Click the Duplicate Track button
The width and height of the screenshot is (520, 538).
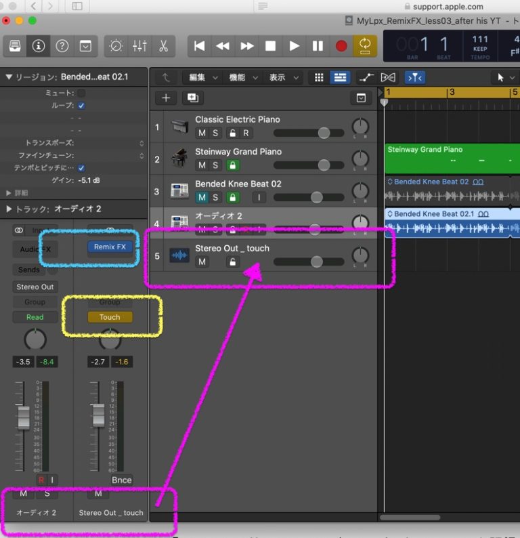click(193, 98)
